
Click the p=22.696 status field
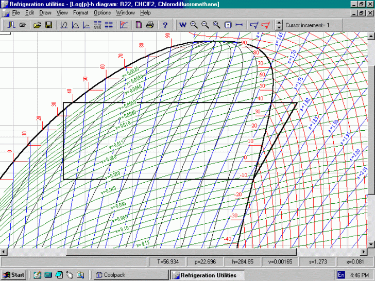[x=205, y=262]
